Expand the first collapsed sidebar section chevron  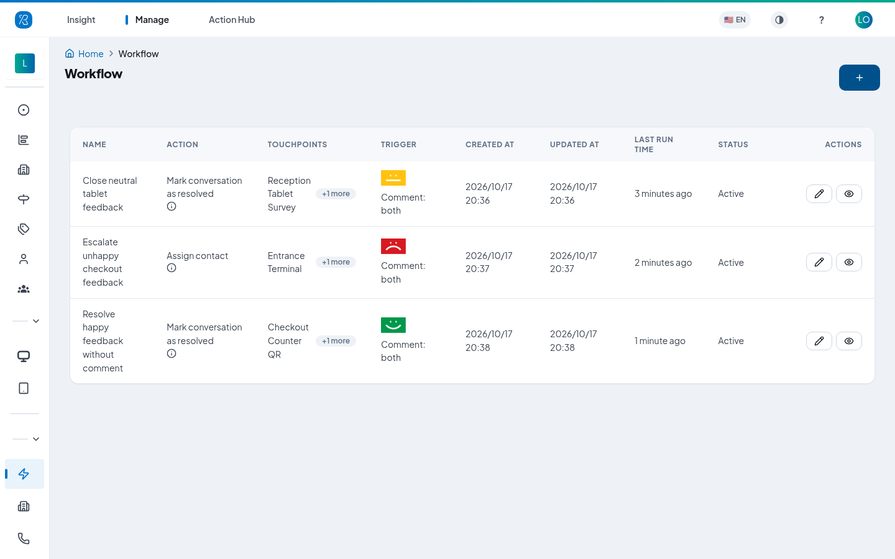click(x=36, y=321)
